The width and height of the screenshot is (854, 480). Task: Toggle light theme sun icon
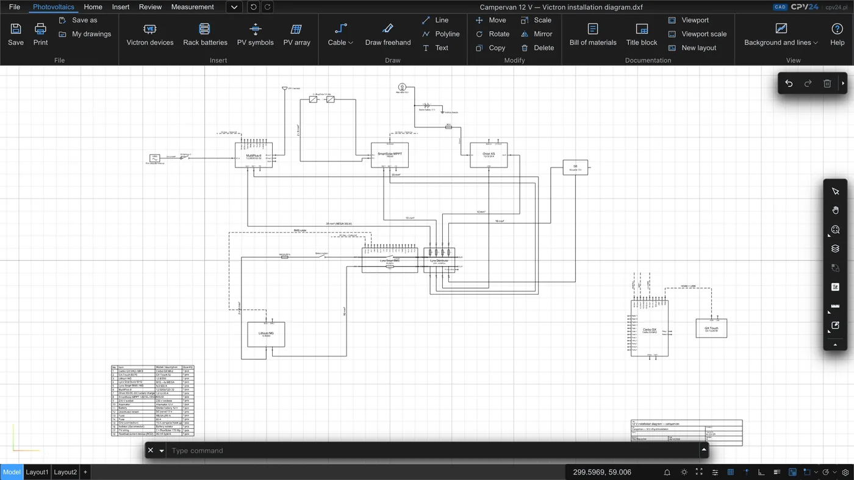pyautogui.click(x=684, y=472)
